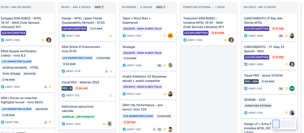
Task: Click medium priority icon on ARKP-1266
Action: pos(225,40)
